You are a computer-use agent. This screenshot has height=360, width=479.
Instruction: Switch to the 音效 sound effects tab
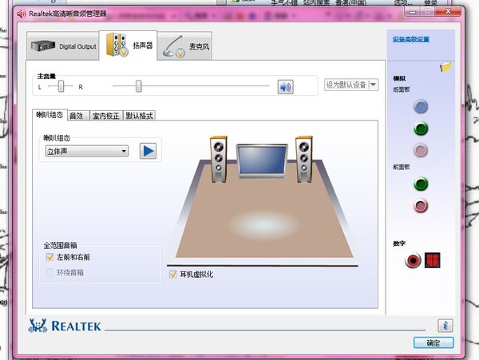78,116
